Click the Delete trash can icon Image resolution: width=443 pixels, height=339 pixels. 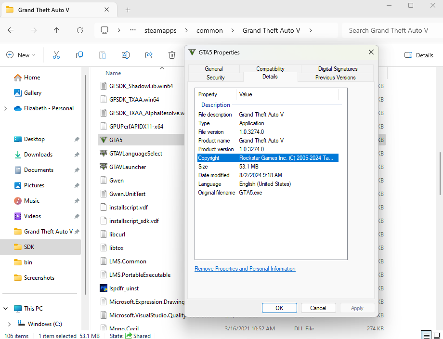(172, 55)
